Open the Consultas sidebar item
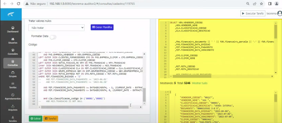282x123 pixels. point(13,63)
